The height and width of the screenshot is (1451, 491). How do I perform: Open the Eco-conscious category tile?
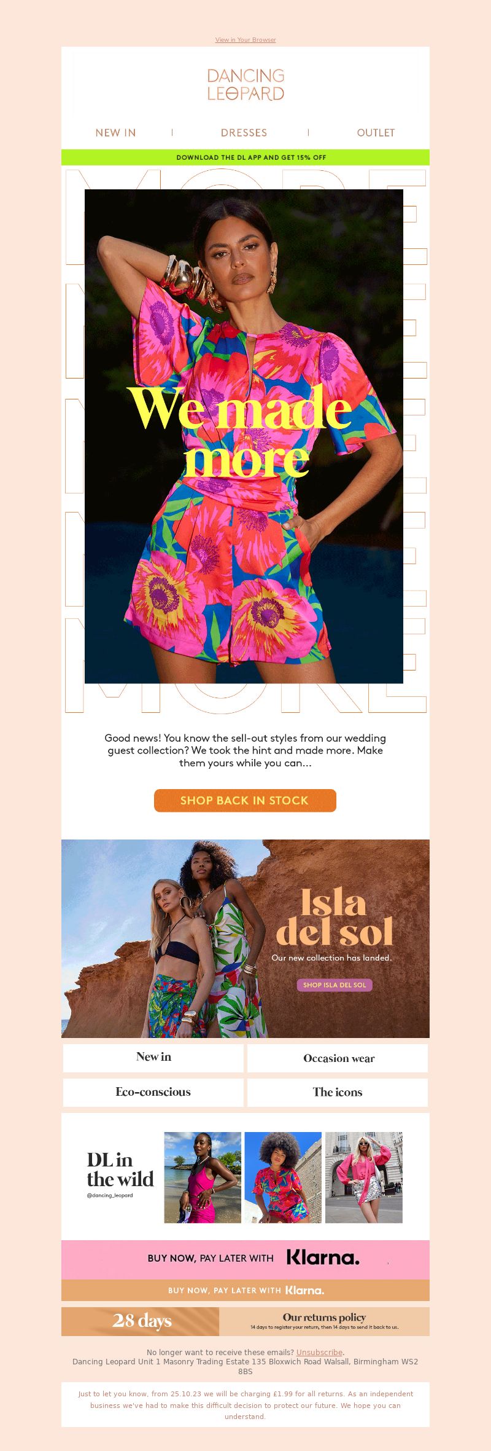[x=153, y=1092]
